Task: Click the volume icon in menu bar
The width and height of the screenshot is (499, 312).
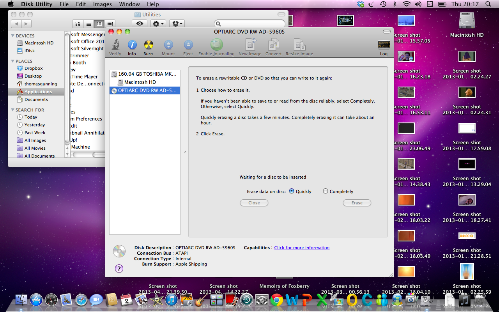Action: coord(418,4)
